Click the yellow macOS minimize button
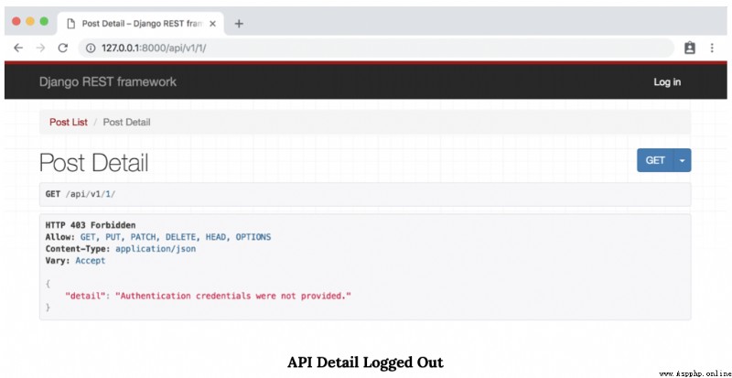The width and height of the screenshot is (732, 378). click(30, 21)
